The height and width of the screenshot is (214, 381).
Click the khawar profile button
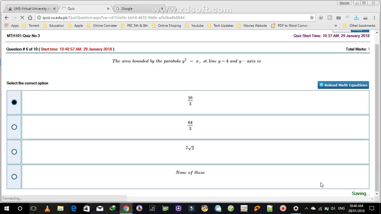coord(344,3)
